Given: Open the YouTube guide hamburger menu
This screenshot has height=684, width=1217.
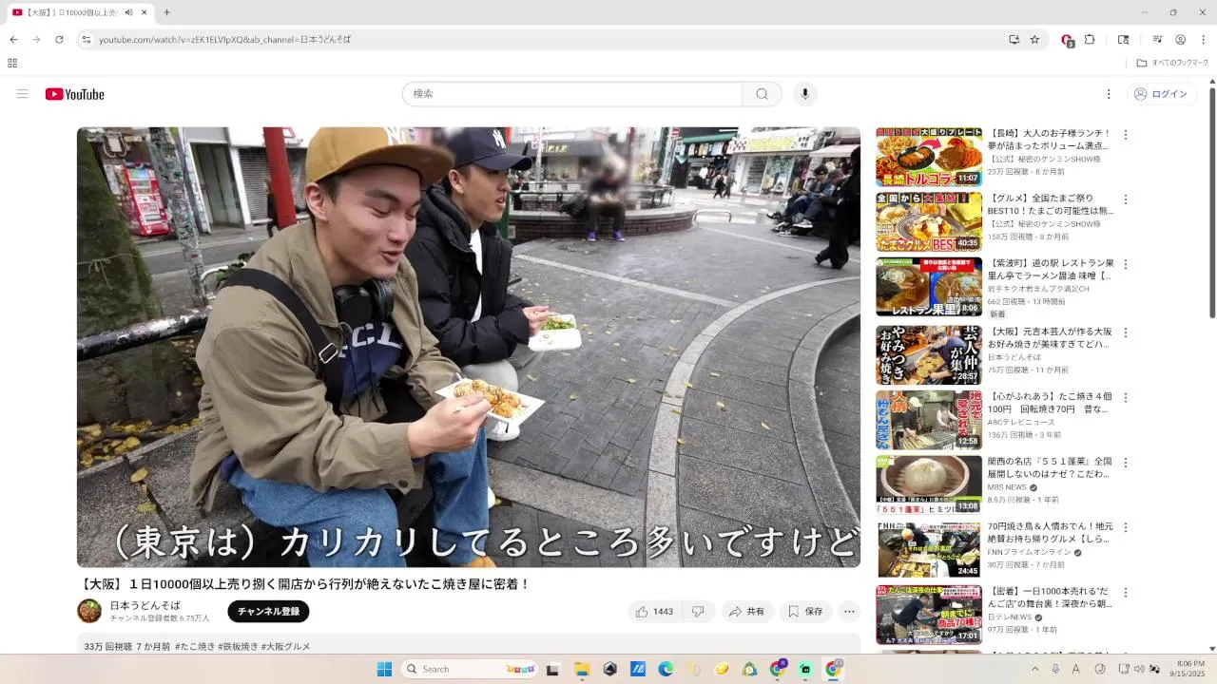Looking at the screenshot, I should point(23,94).
